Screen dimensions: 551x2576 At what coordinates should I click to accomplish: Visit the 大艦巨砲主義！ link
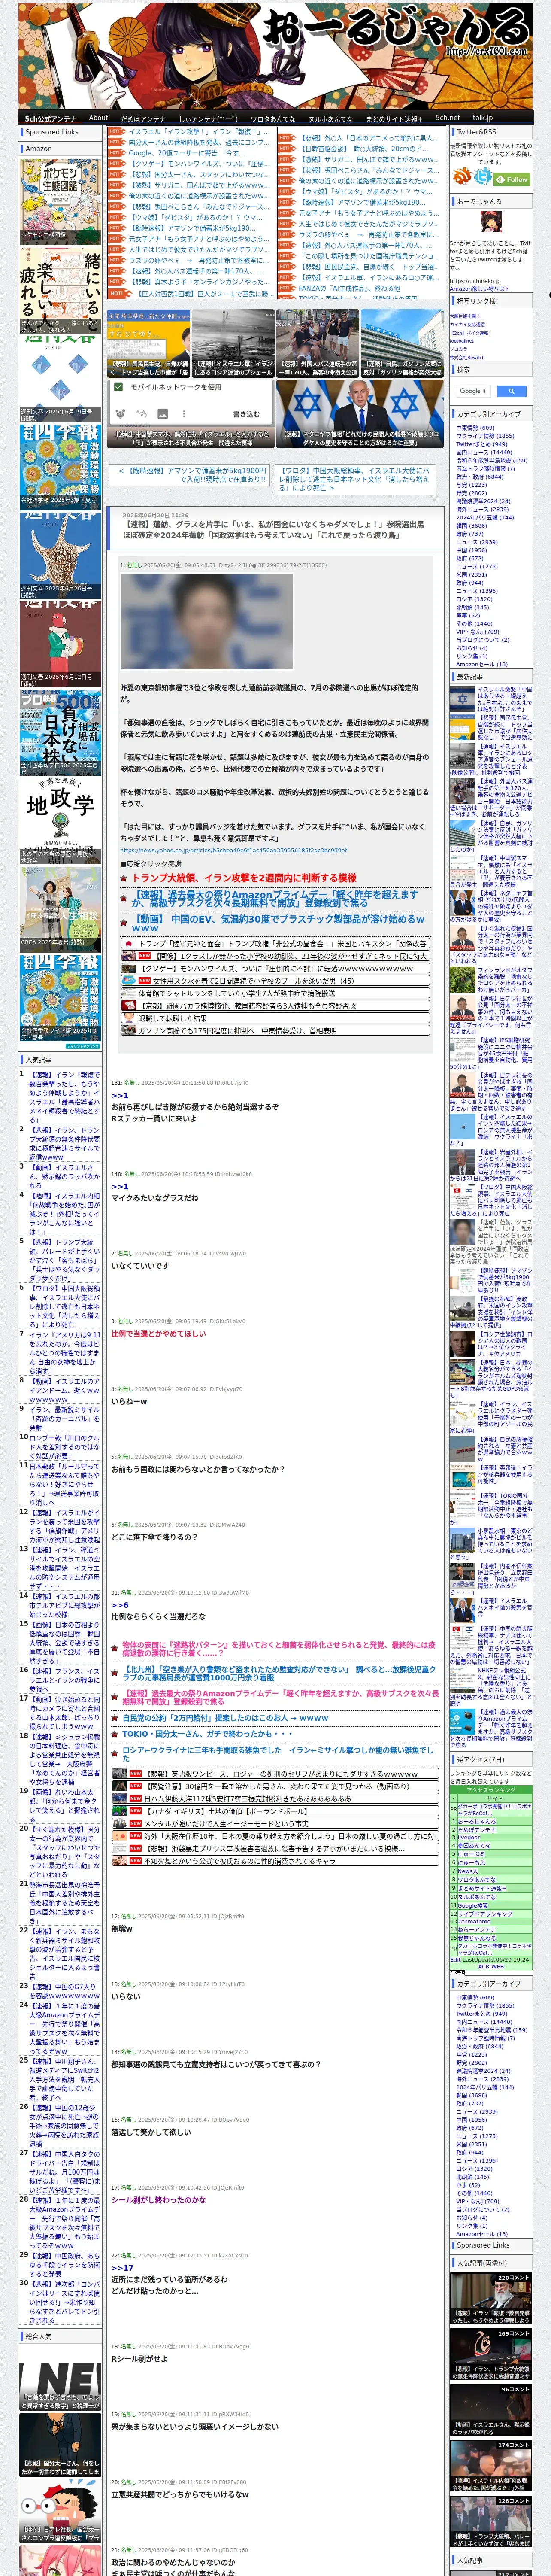(465, 316)
